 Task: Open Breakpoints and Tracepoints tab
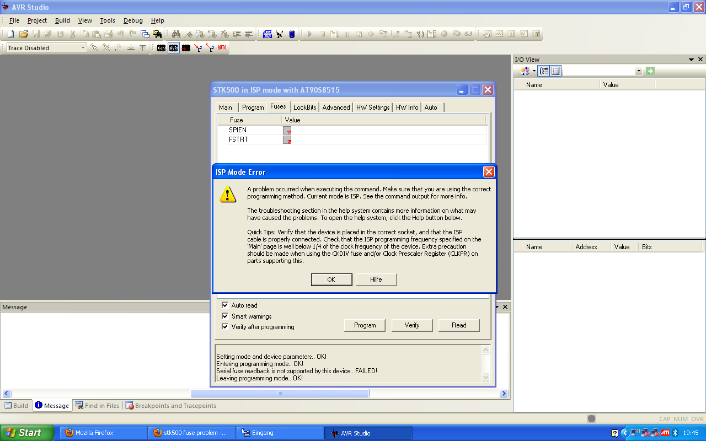171,406
